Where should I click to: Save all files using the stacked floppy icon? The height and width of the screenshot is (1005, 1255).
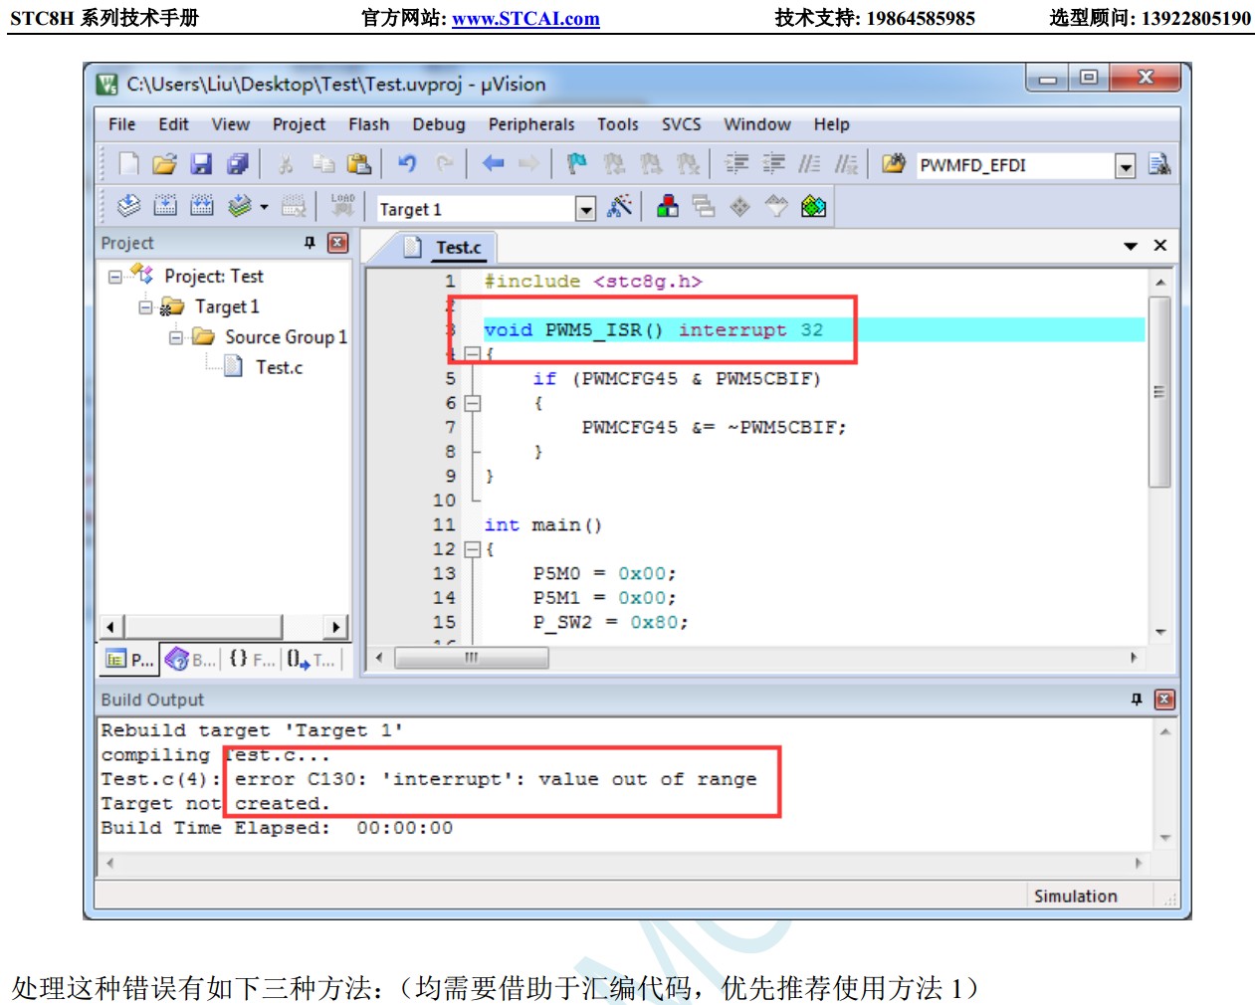click(237, 164)
